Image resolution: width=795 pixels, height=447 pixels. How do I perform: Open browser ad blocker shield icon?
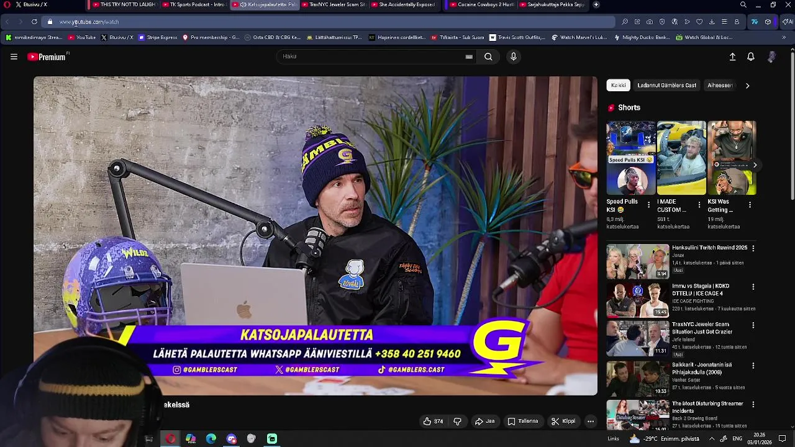pos(662,22)
